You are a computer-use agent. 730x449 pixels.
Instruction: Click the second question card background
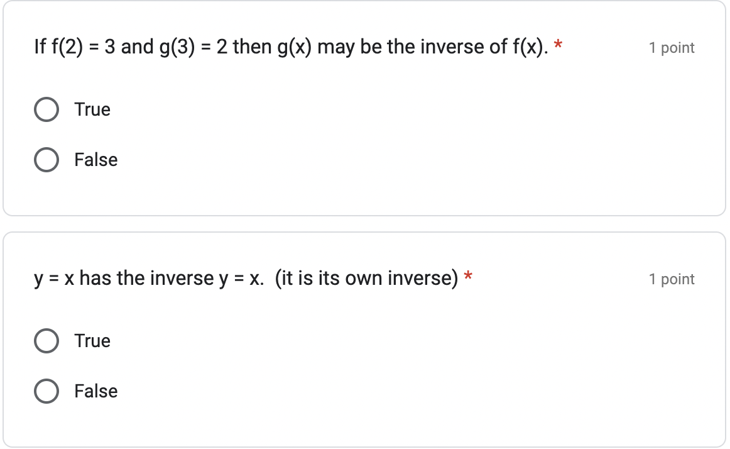377,428
